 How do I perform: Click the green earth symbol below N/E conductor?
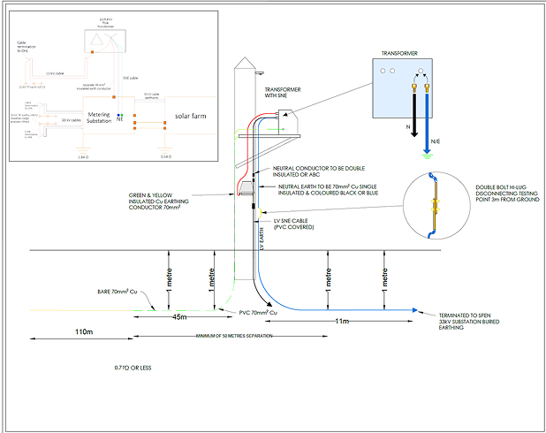point(427,156)
